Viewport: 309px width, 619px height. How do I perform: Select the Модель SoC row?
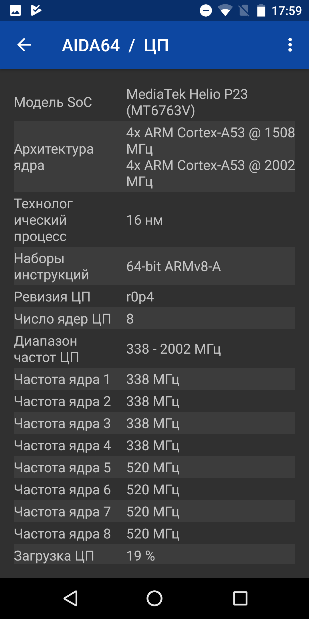click(154, 102)
